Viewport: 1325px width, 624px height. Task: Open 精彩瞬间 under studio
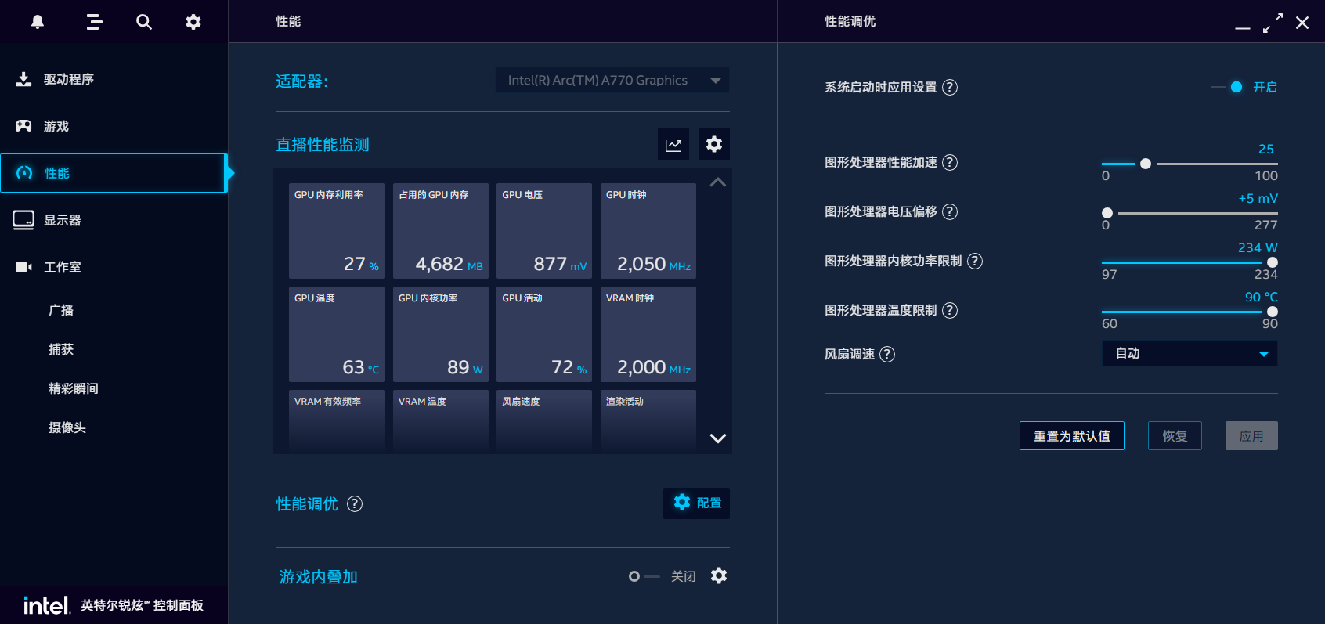pos(74,388)
